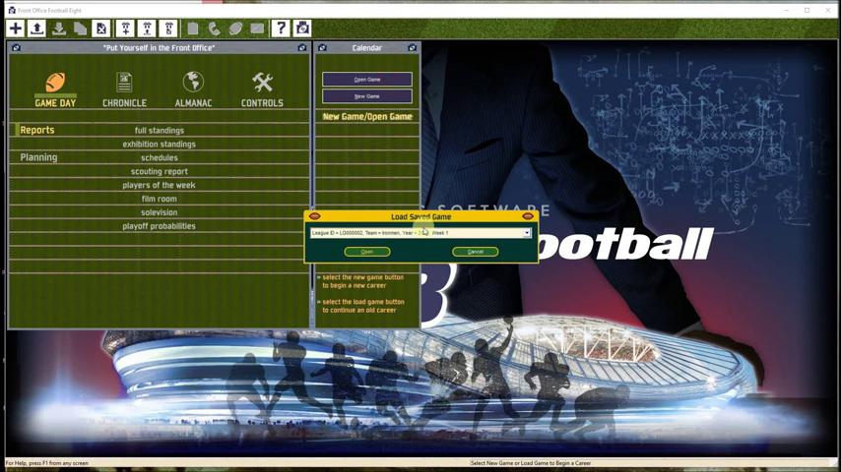Click the New Game button in Calendar
The image size is (841, 472).
tap(366, 96)
